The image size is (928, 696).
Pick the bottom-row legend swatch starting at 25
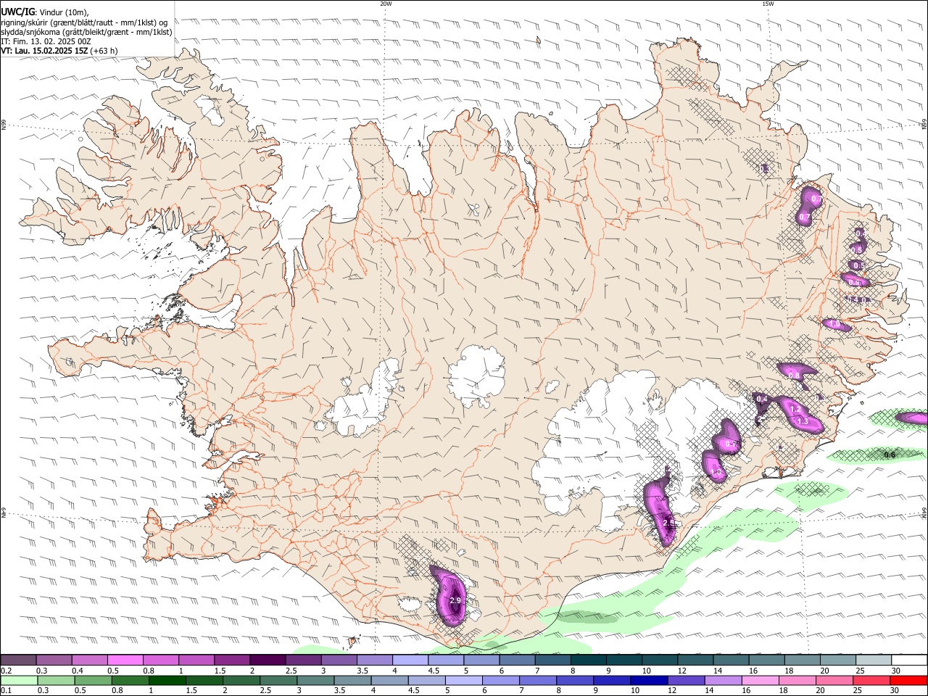pos(872,680)
